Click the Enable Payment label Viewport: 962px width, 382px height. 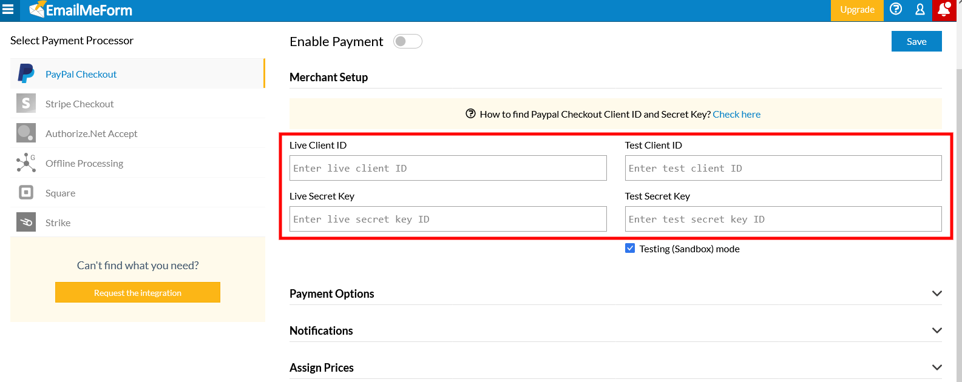click(336, 41)
